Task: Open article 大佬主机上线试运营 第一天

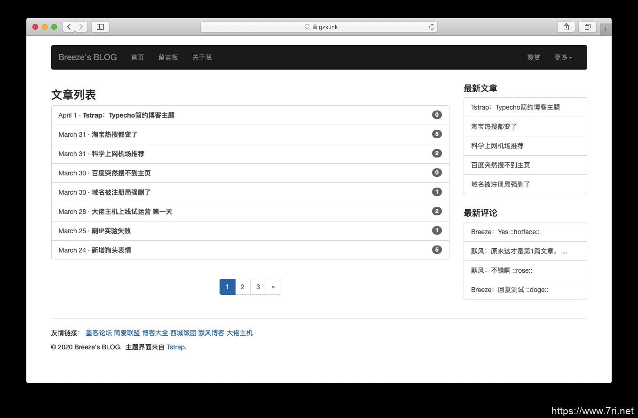Action: tap(132, 212)
